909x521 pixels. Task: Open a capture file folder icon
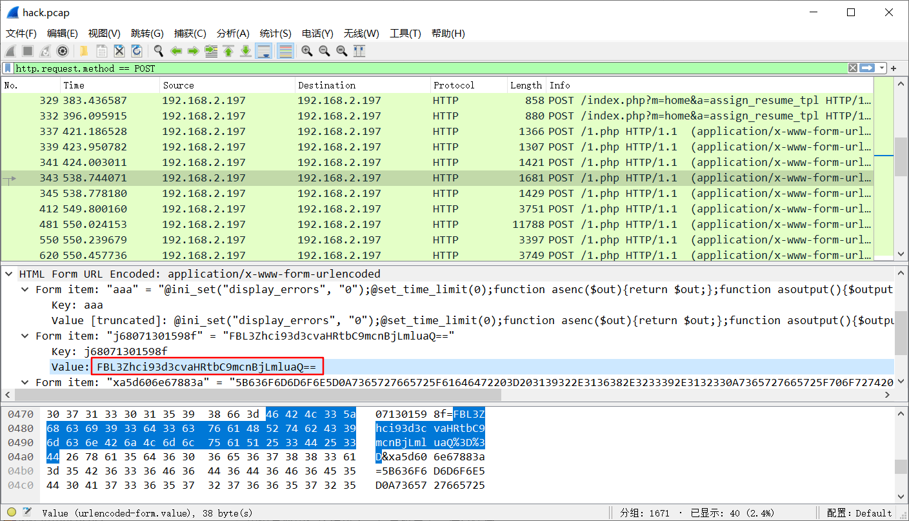tap(84, 51)
